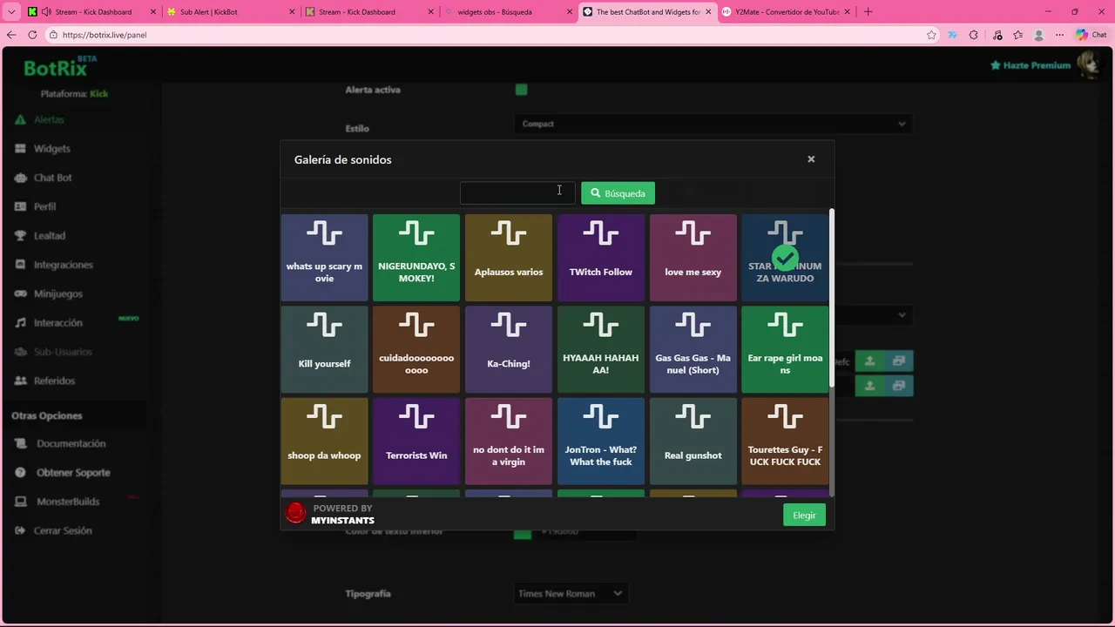
Task: Click the BotRix logo
Action: point(59,68)
